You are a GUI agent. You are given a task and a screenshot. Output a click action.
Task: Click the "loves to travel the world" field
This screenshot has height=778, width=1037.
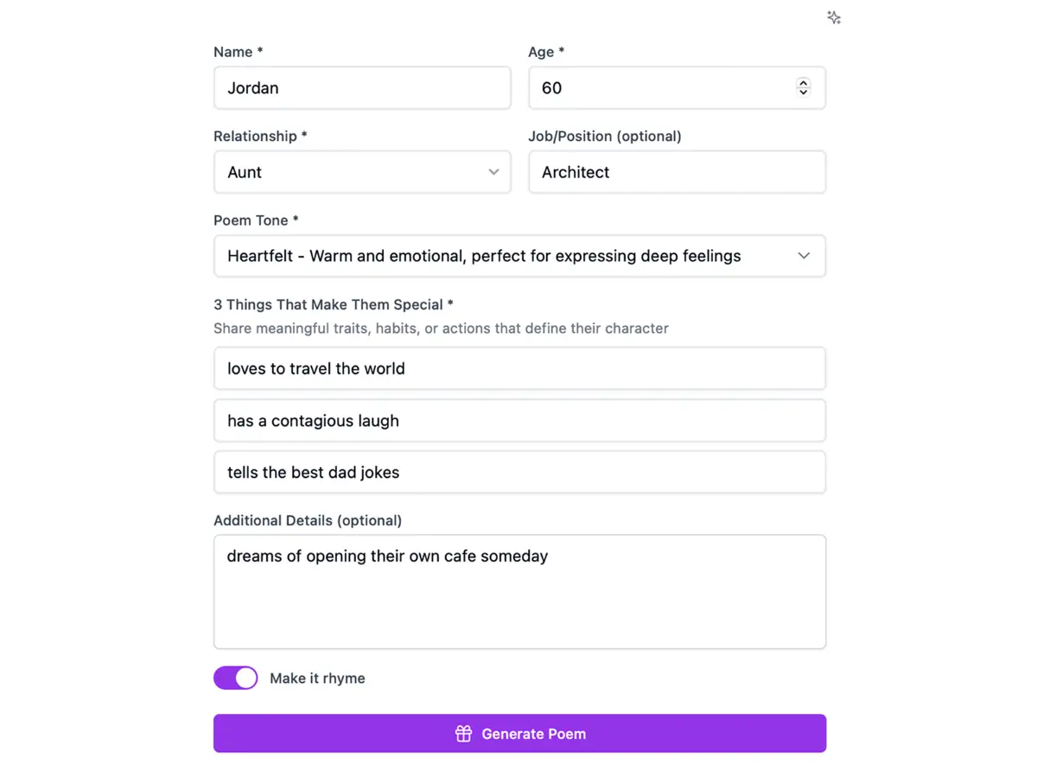pos(519,368)
